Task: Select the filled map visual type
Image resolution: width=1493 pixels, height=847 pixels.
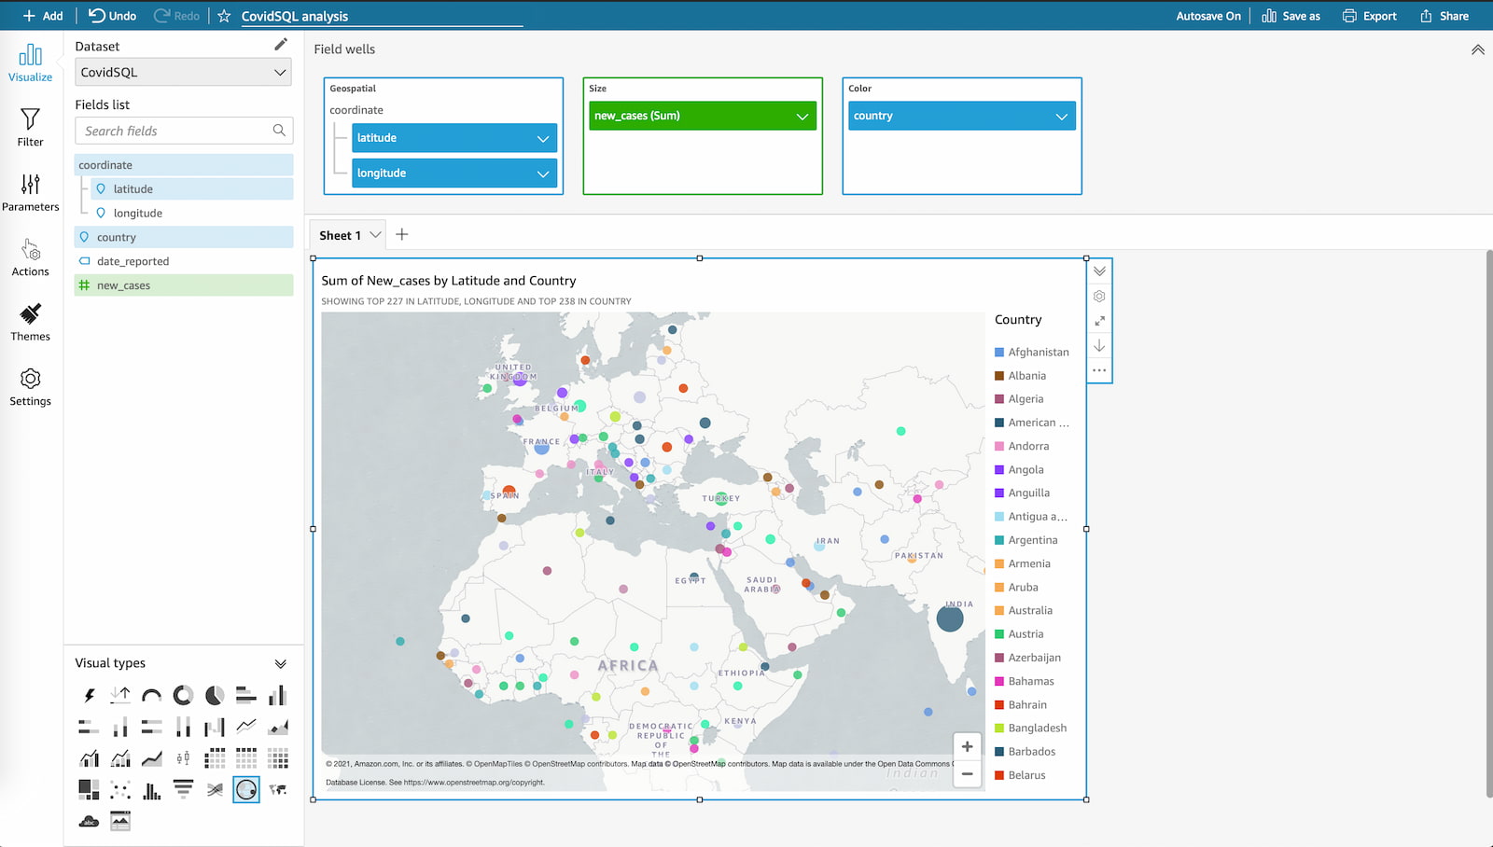Action: coord(277,789)
